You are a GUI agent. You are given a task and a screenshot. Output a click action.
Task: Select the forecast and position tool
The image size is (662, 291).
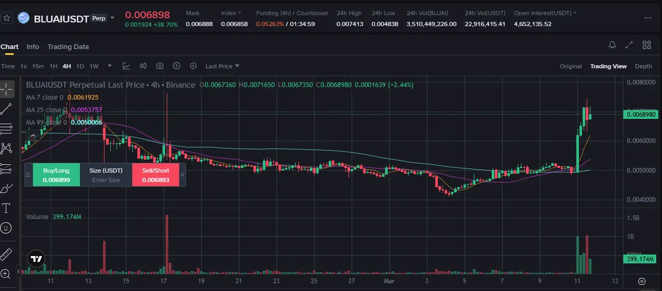(6, 168)
